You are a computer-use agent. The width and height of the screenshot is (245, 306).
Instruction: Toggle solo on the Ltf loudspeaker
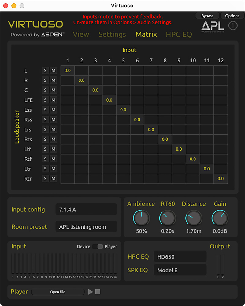pyautogui.click(x=45, y=149)
